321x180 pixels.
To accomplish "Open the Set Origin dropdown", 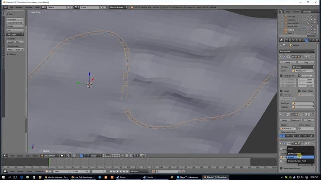I will (x=15, y=34).
